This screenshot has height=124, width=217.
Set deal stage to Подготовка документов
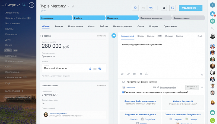pyautogui.click(x=155, y=18)
